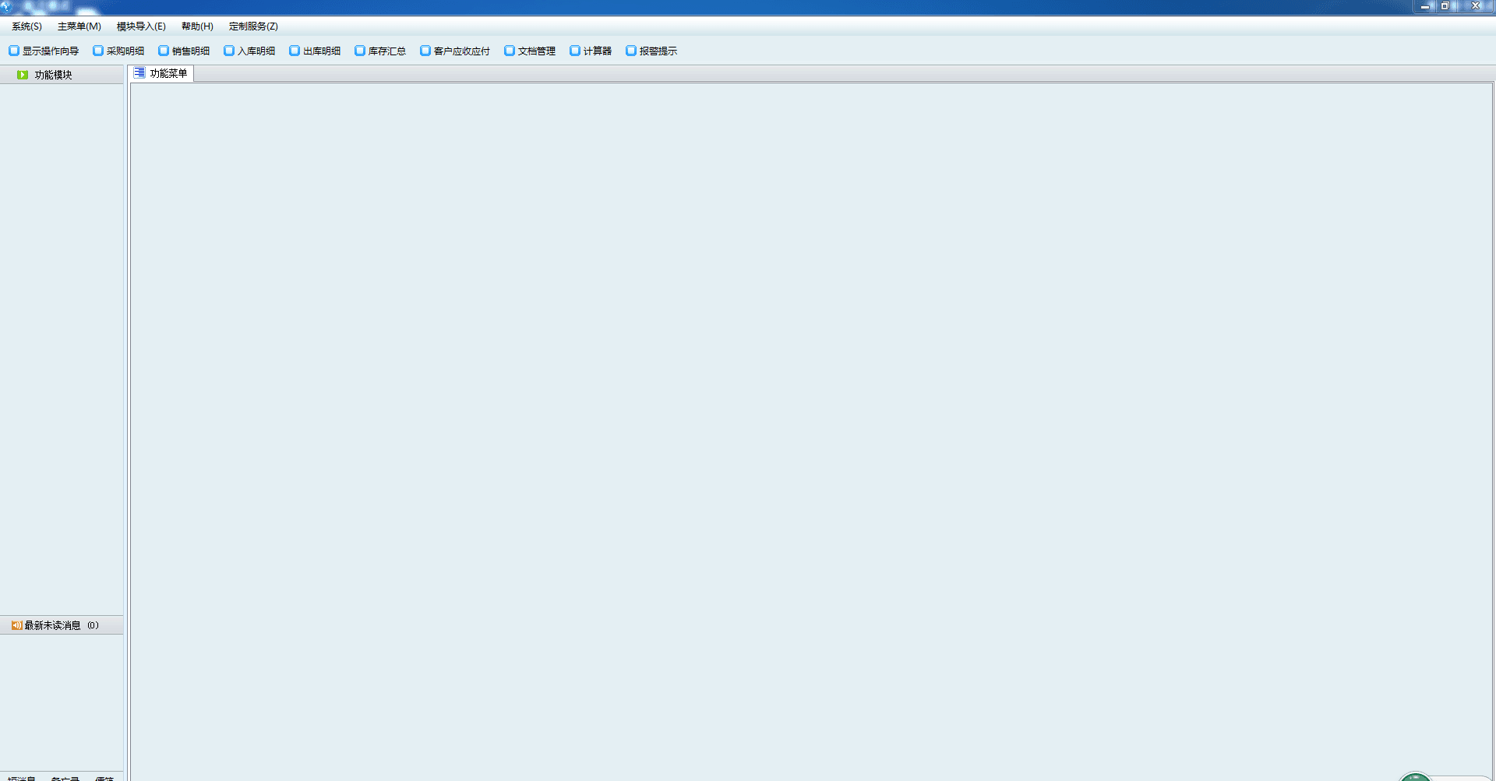Click the orange speaker icon beside 最新未读消息
The height and width of the screenshot is (781, 1496).
(16, 626)
